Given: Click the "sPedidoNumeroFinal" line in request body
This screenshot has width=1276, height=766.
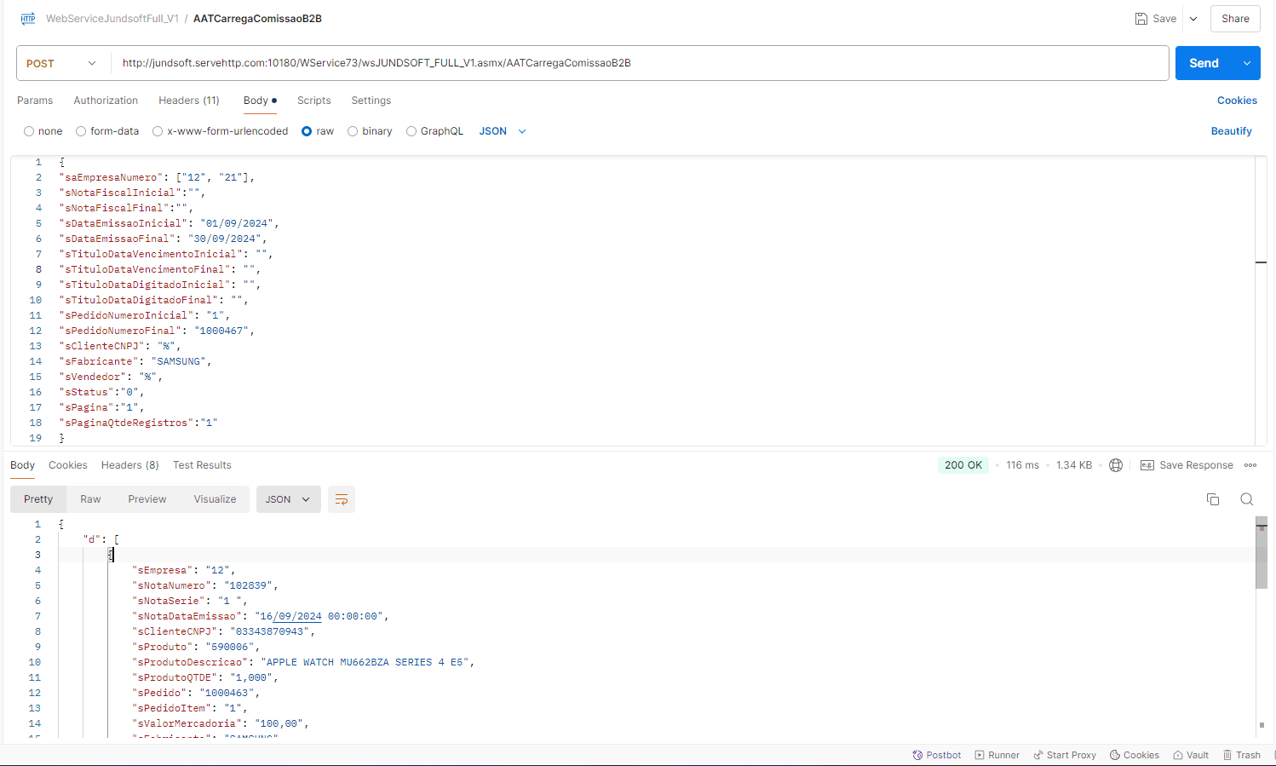Looking at the screenshot, I should point(157,331).
